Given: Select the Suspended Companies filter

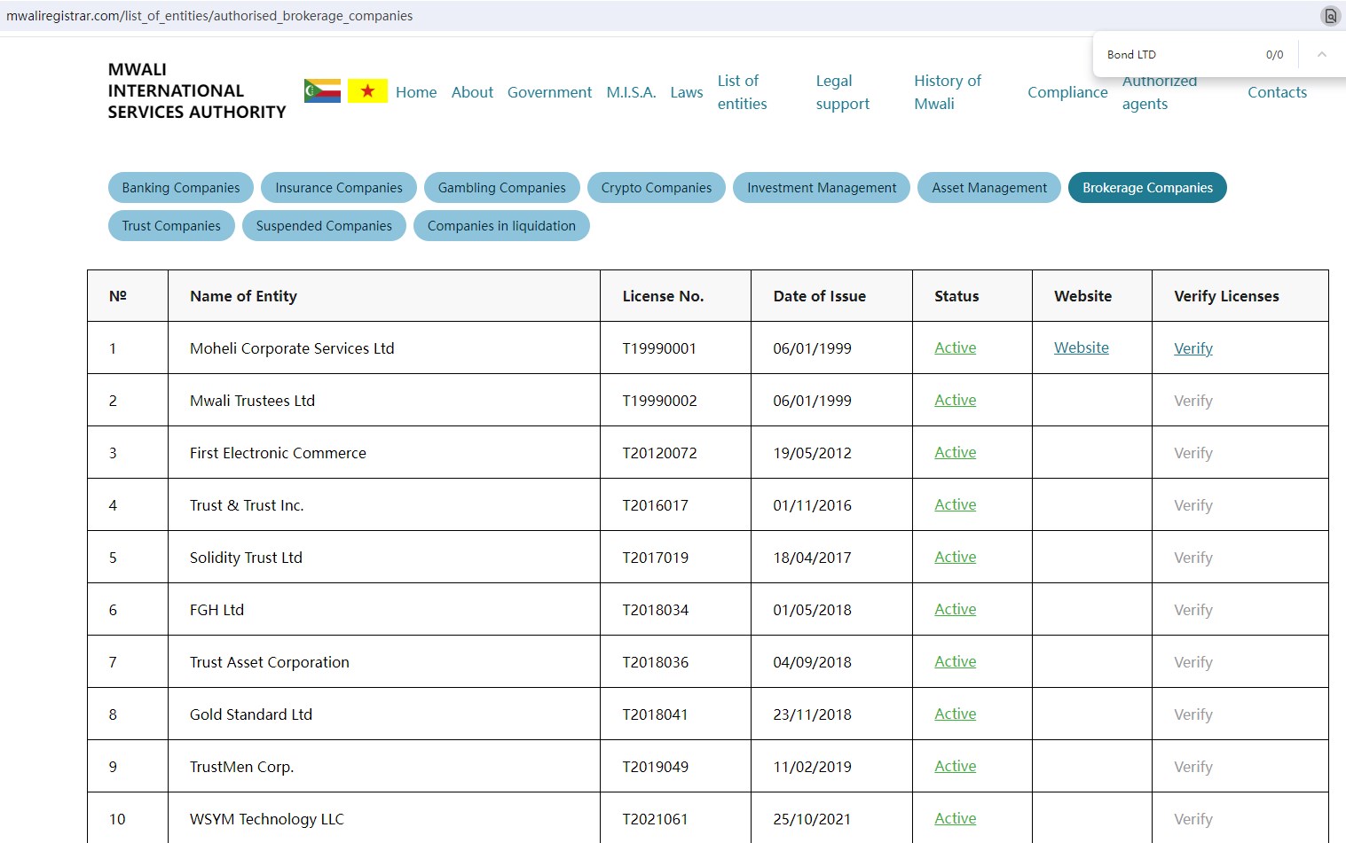Looking at the screenshot, I should [324, 226].
